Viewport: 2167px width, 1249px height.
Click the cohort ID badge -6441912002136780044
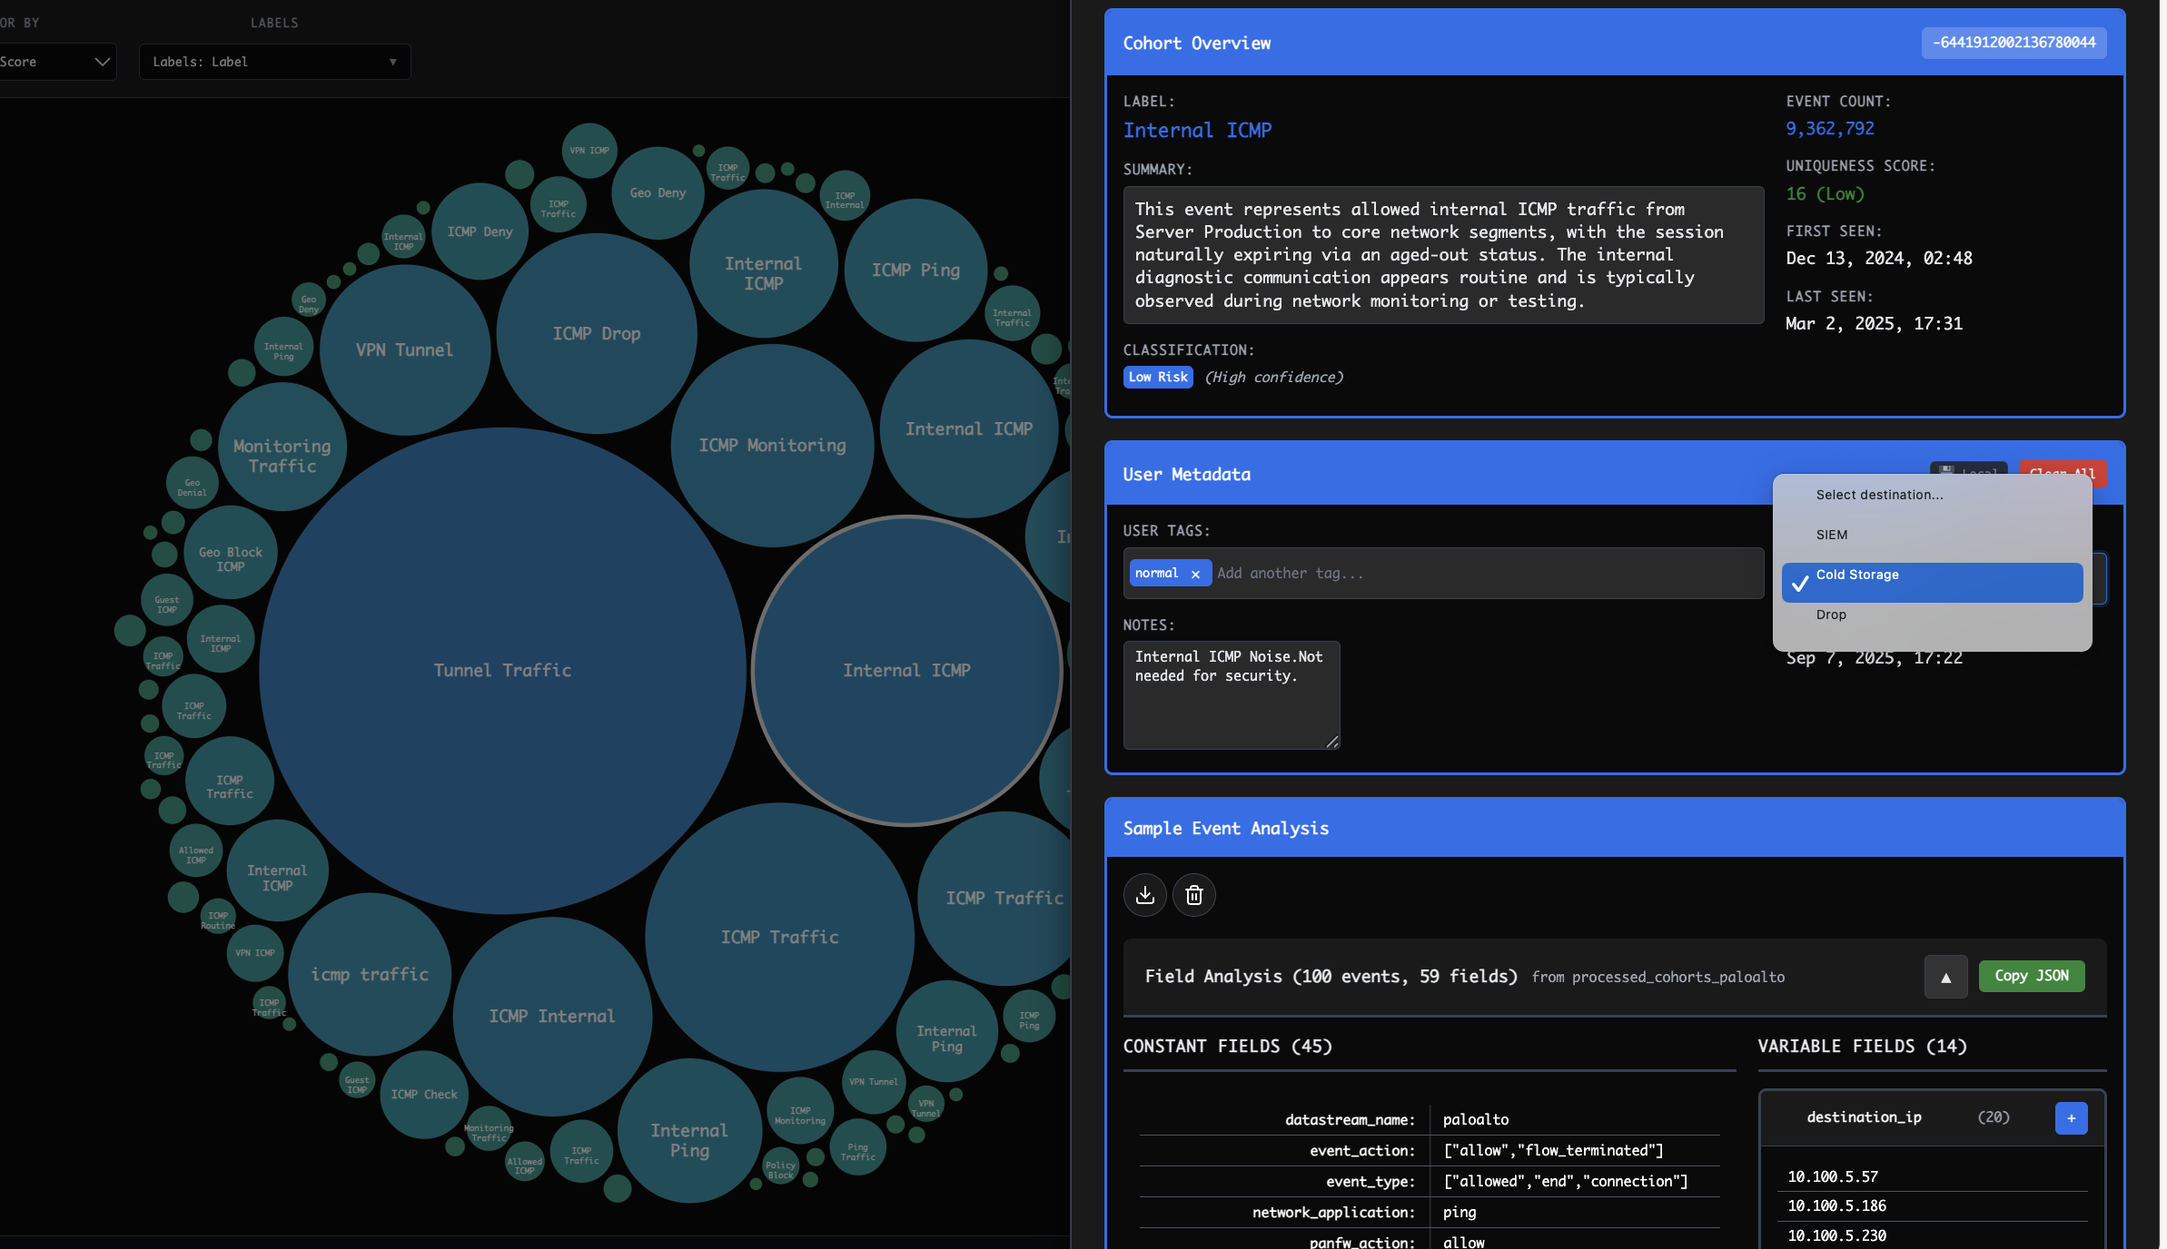pyautogui.click(x=2014, y=42)
